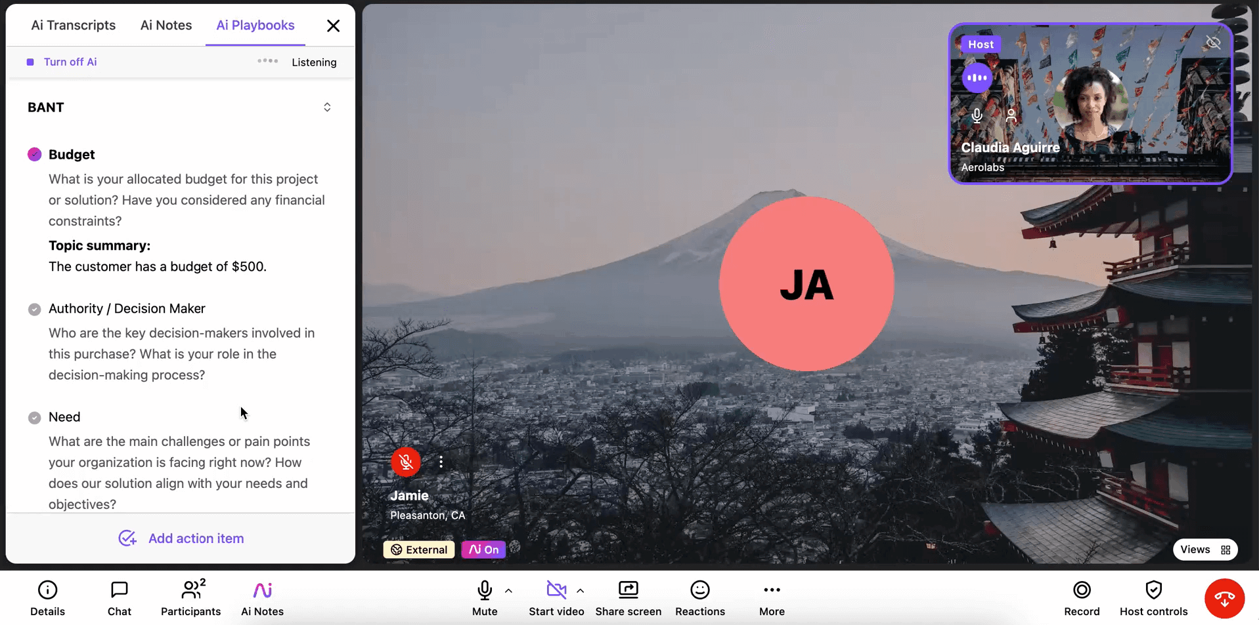This screenshot has width=1259, height=625.
Task: Click Add action item
Action: pos(181,538)
